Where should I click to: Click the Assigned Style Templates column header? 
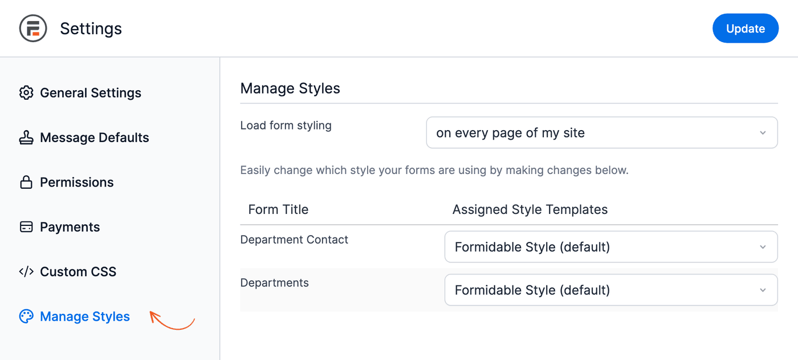click(530, 209)
